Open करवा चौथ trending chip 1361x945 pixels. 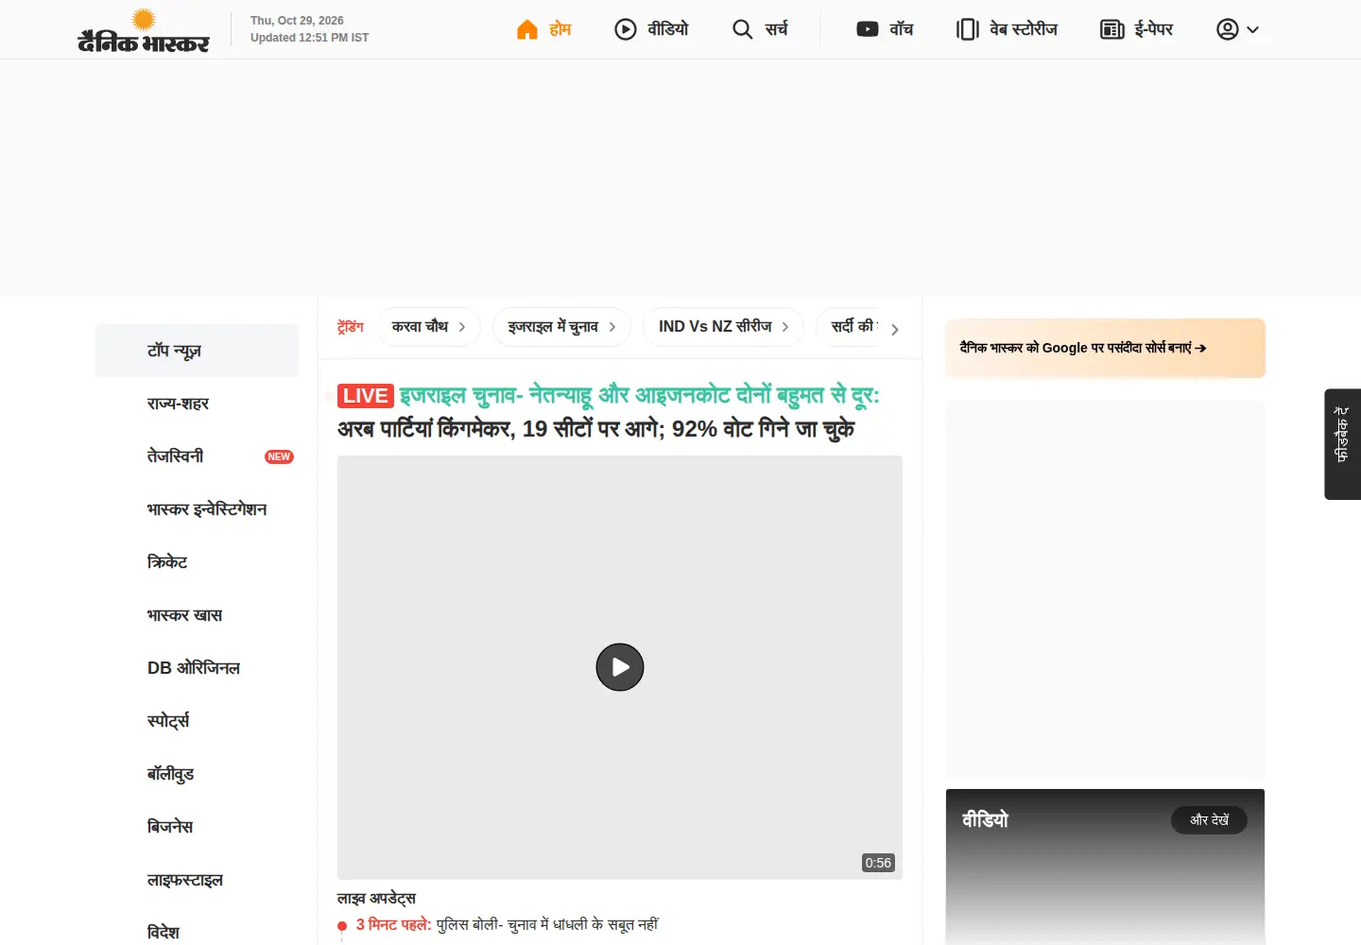[429, 327]
